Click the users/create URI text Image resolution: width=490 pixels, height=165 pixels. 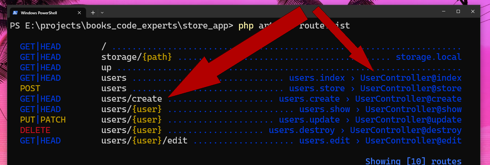(x=132, y=99)
